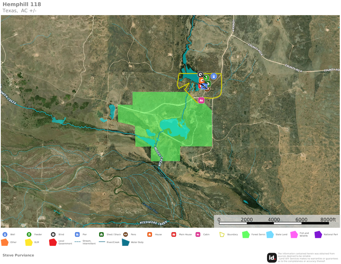Click the green Shed / Shack map marker

[x=208, y=84]
